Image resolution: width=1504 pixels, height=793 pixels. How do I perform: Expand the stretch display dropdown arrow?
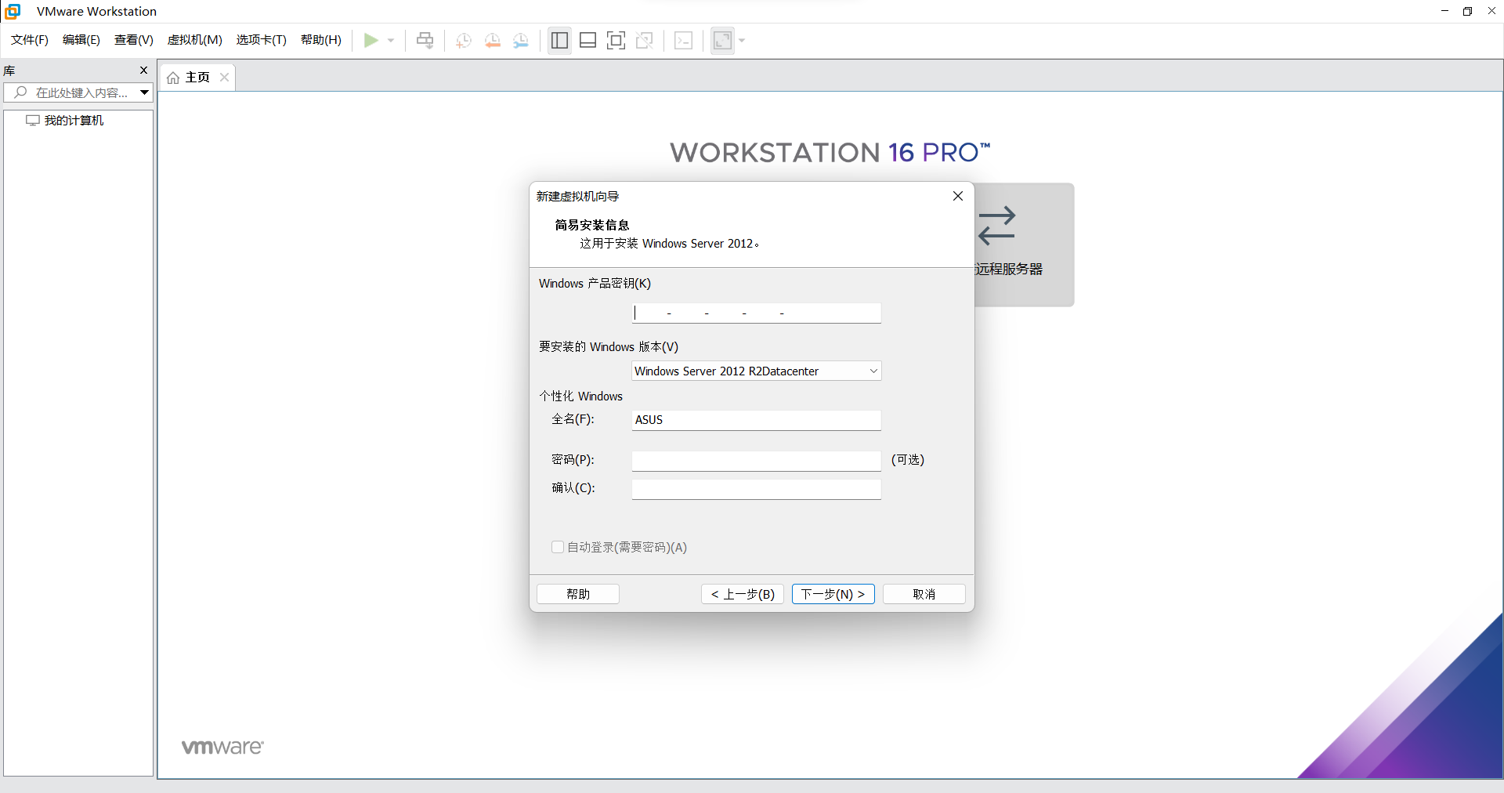click(x=742, y=41)
